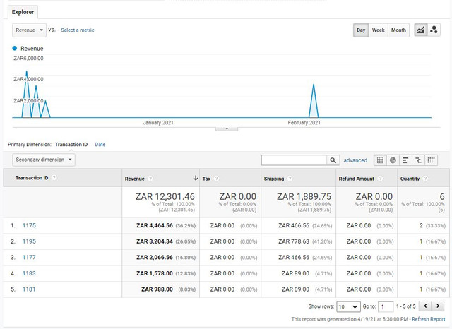Open Refund Amount help question mark
452x329 pixels.
(380, 179)
